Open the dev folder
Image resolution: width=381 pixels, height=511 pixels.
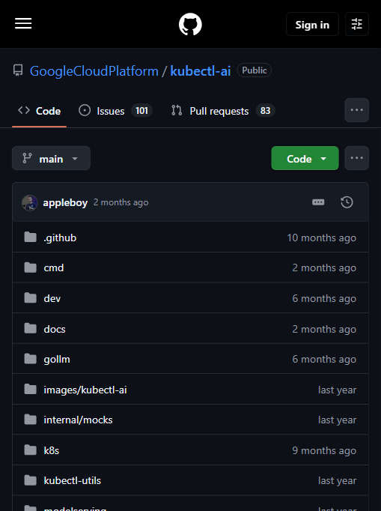(52, 298)
